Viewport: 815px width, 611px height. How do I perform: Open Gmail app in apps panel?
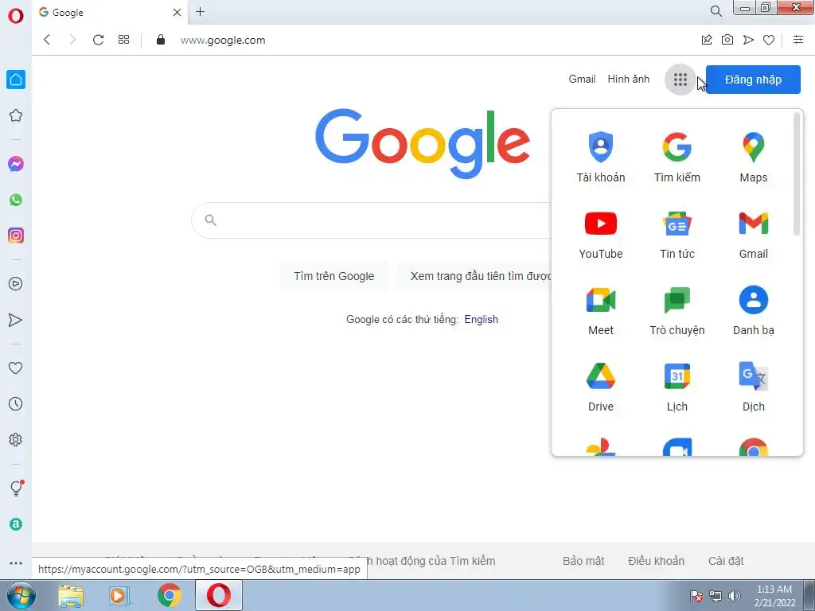(753, 234)
